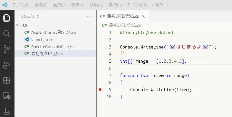Screen dimensions: 232x117
Task: Click the closing brace on line 10
Action: tap(121, 97)
